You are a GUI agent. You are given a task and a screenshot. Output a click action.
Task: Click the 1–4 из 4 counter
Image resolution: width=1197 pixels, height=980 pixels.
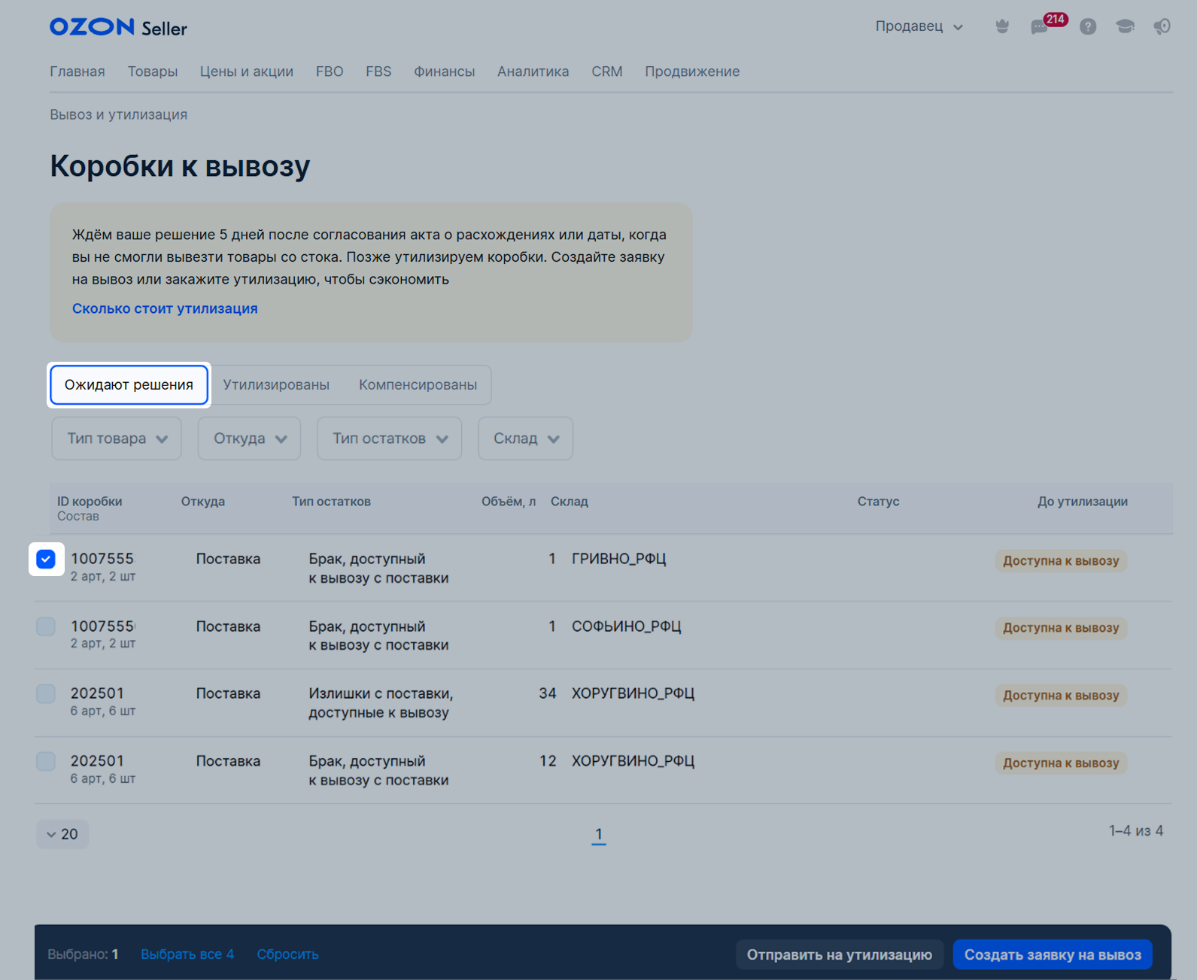pos(1136,831)
